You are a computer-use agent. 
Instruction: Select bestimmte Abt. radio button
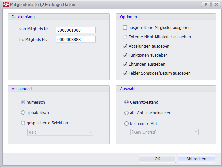pos(126,124)
